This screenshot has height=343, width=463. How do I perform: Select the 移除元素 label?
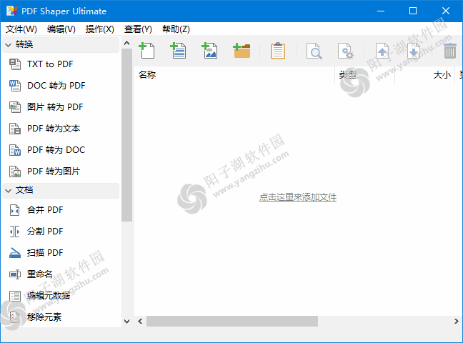tap(44, 317)
